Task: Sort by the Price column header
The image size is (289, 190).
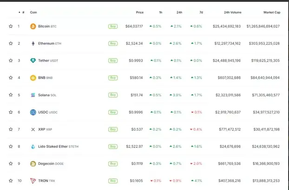Action: coord(140,13)
